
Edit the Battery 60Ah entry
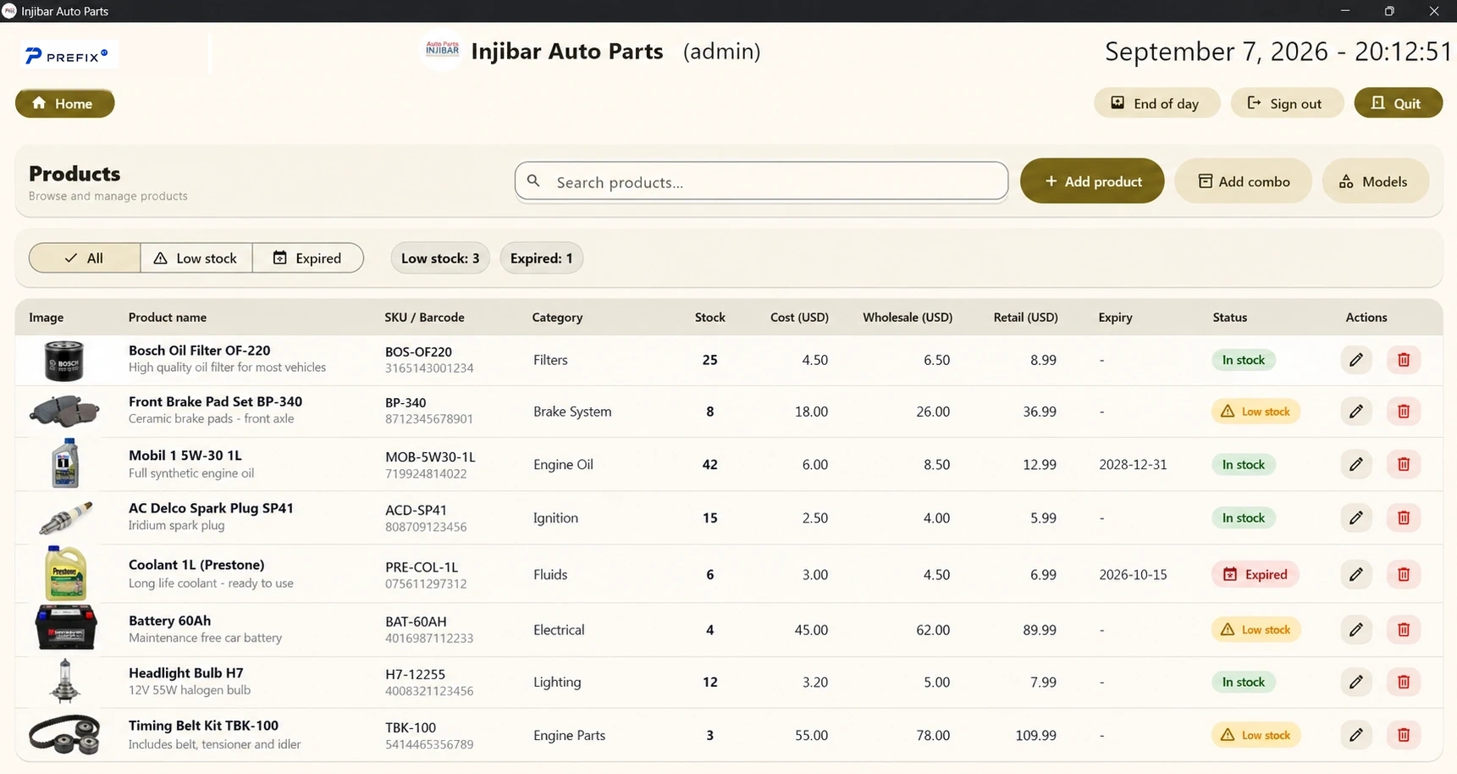pos(1356,630)
